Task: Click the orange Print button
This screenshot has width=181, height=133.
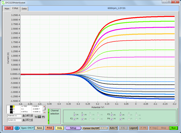Action: pyautogui.click(x=49, y=128)
